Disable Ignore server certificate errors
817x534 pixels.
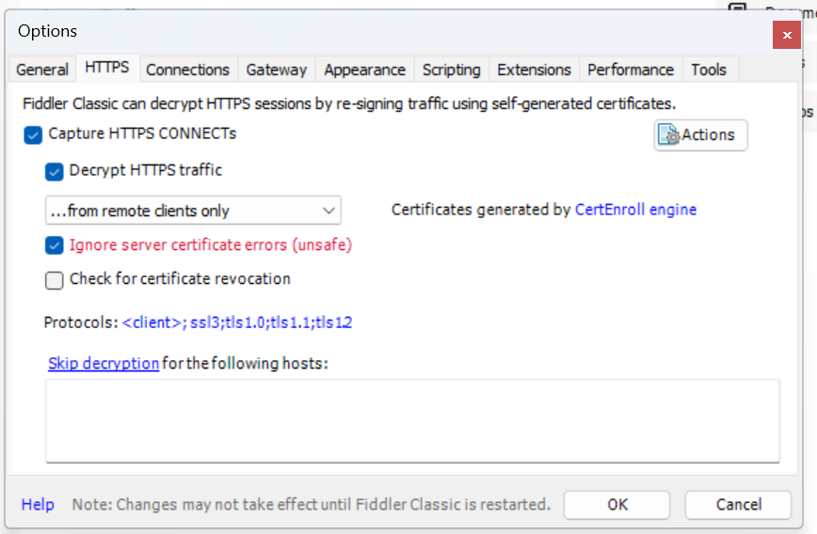pos(55,245)
